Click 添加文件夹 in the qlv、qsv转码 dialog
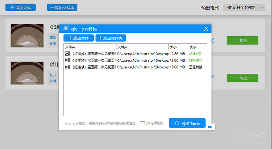Image resolution: width=272 pixels, height=149 pixels. click(110, 38)
